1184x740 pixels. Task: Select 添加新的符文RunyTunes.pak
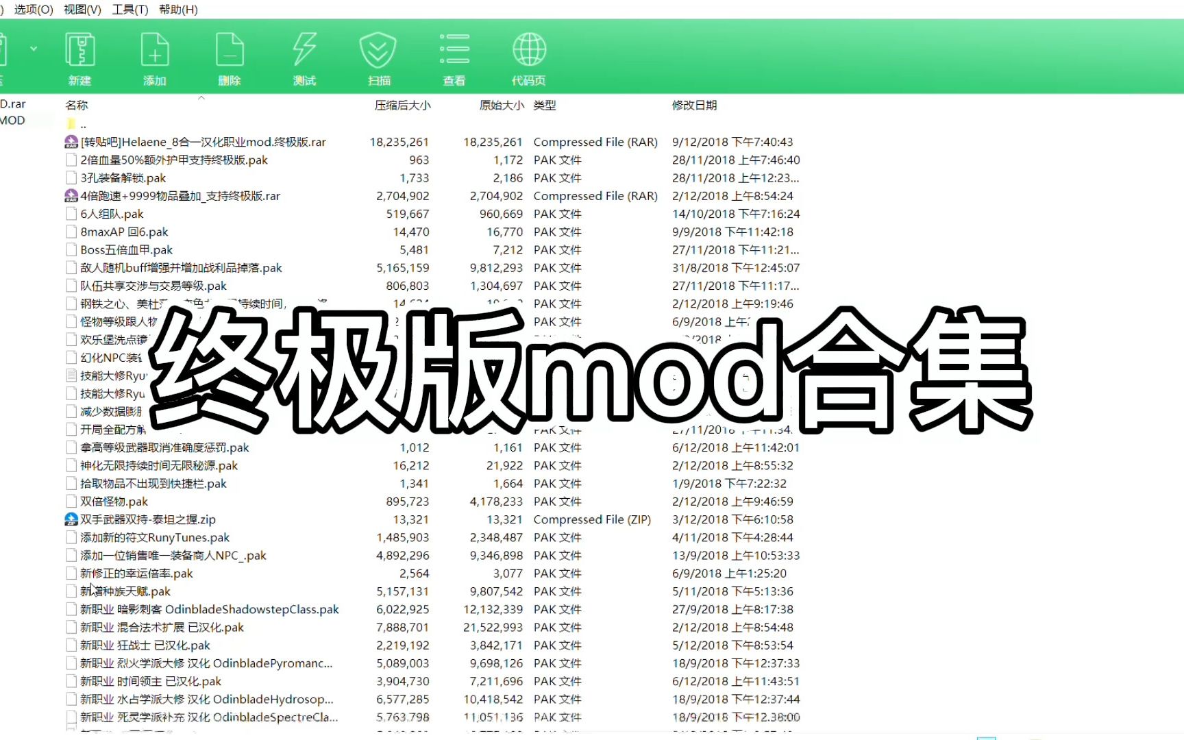point(155,537)
